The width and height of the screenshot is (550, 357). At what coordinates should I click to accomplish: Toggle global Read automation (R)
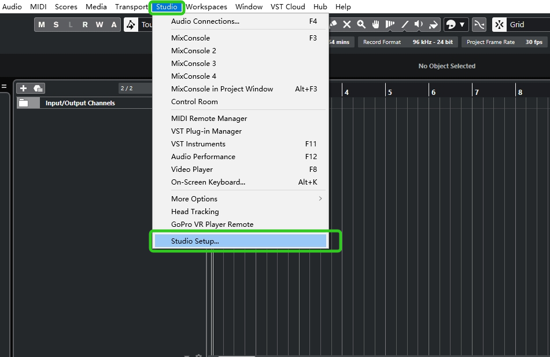click(85, 24)
